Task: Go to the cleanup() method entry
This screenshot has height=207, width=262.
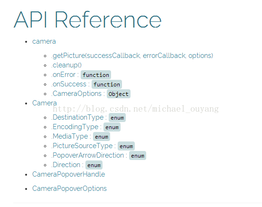Action: pos(66,65)
